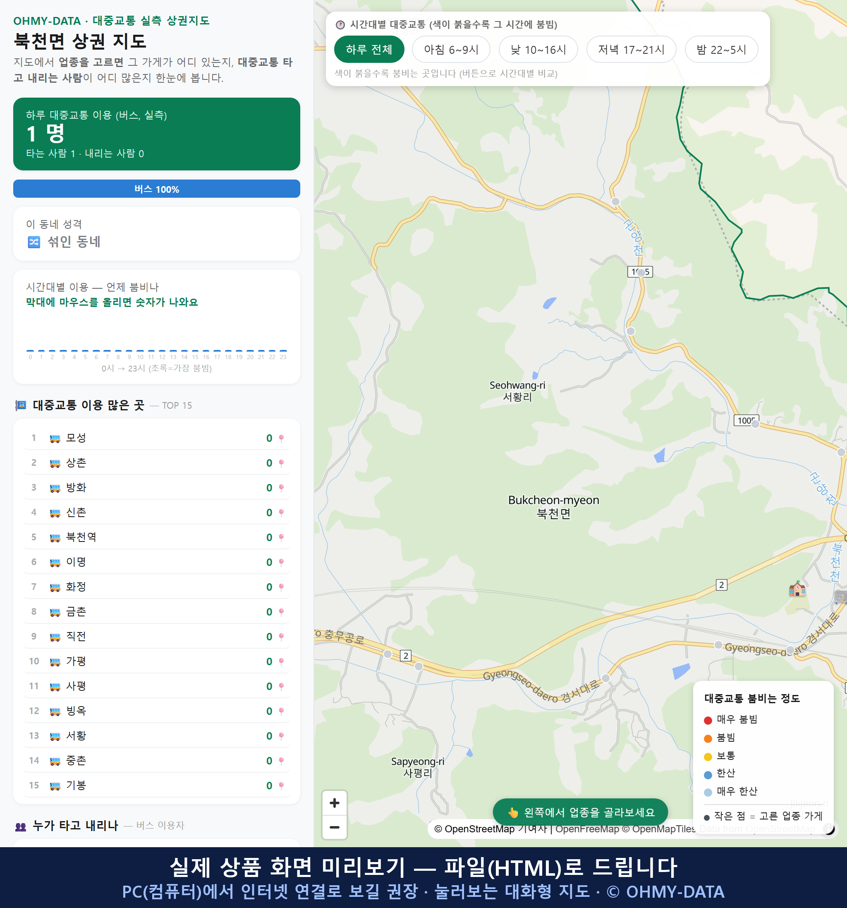Select the 하루 전체 time filter

click(369, 49)
